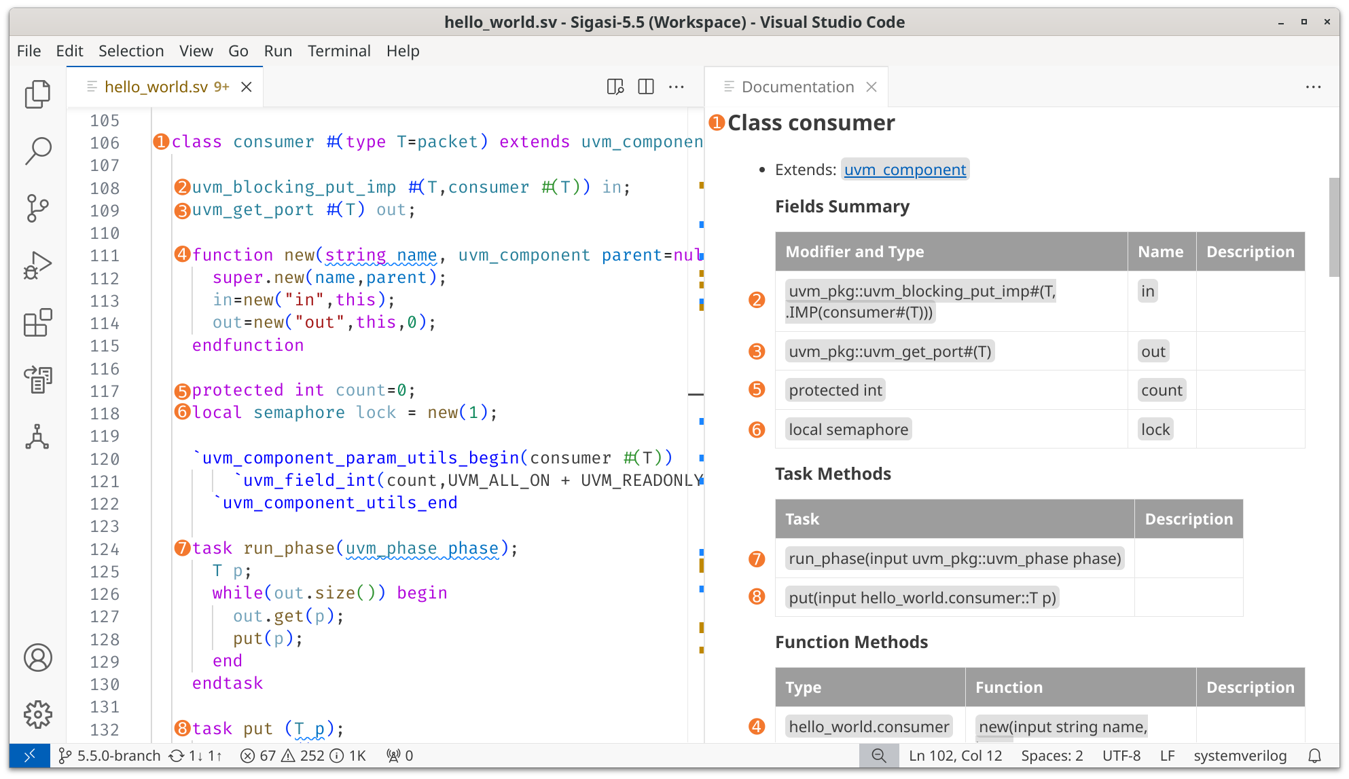Open editor More Actions ellipsis menu

677,87
